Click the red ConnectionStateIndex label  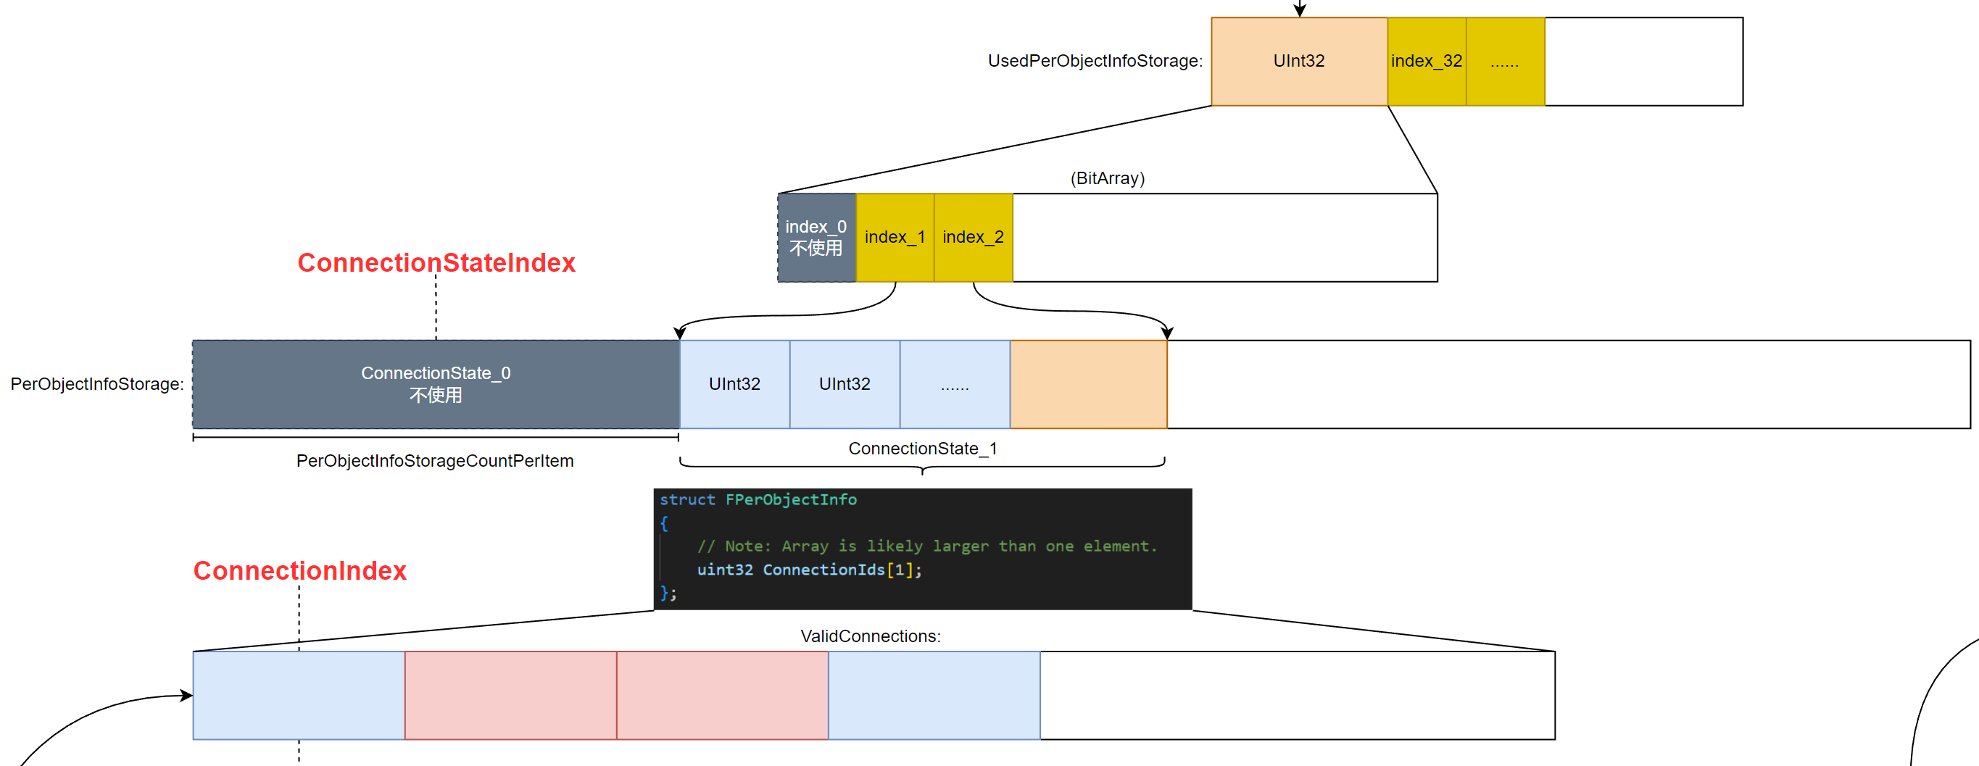tap(436, 263)
